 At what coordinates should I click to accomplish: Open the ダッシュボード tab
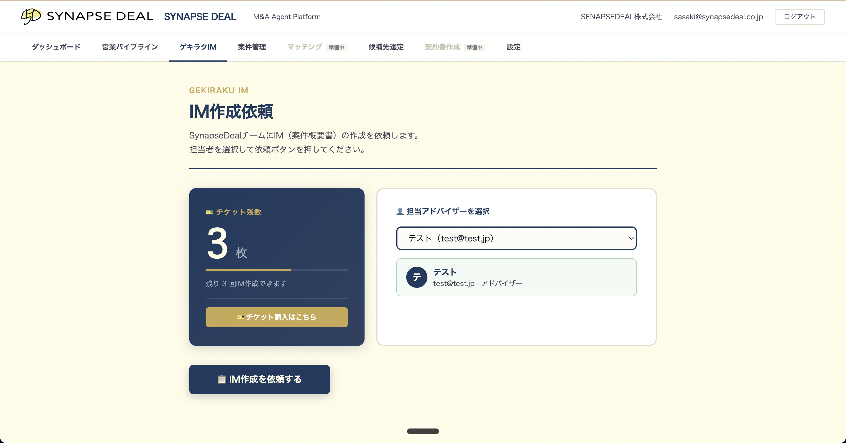pyautogui.click(x=56, y=47)
